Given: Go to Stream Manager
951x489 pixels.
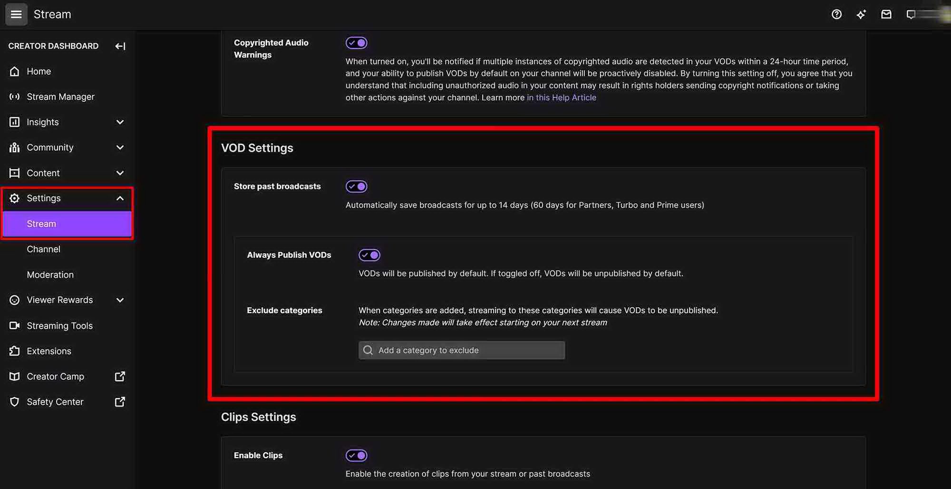Looking at the screenshot, I should pyautogui.click(x=60, y=97).
